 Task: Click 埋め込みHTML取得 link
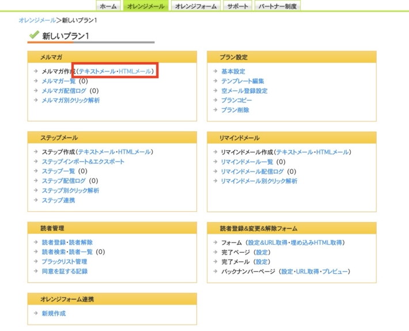(316, 242)
